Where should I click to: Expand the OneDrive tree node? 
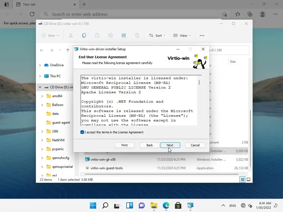(40, 65)
